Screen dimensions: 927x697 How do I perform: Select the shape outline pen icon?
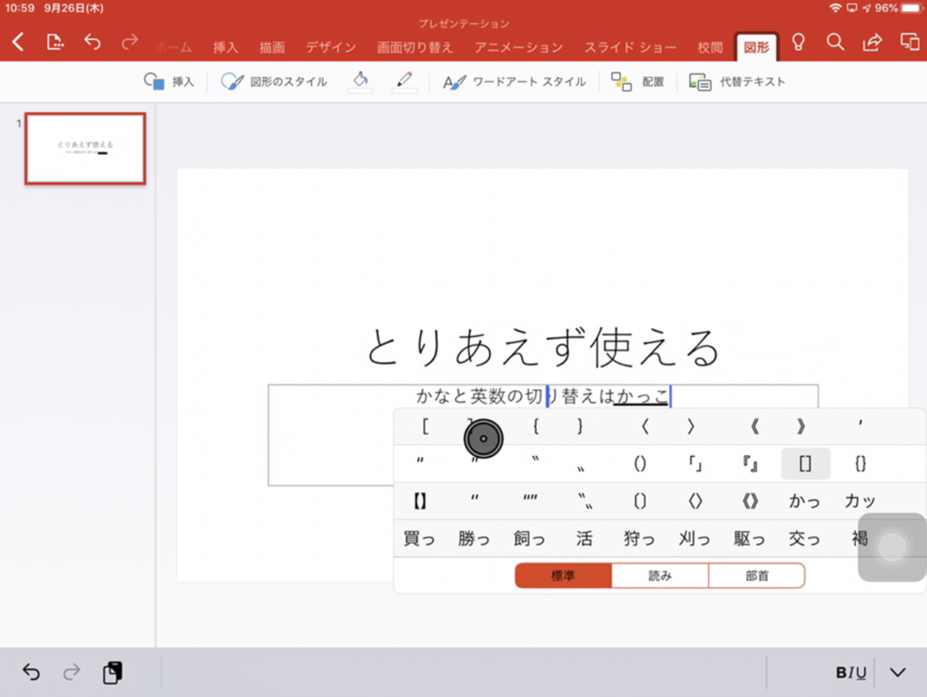(x=405, y=80)
